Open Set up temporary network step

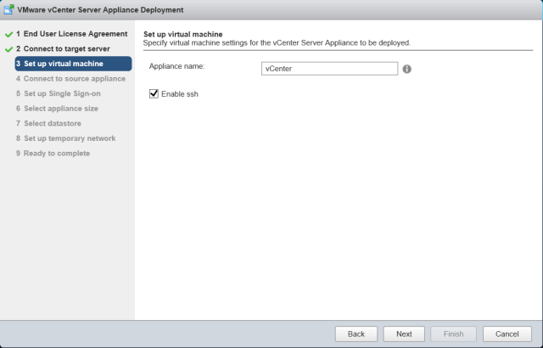click(65, 138)
